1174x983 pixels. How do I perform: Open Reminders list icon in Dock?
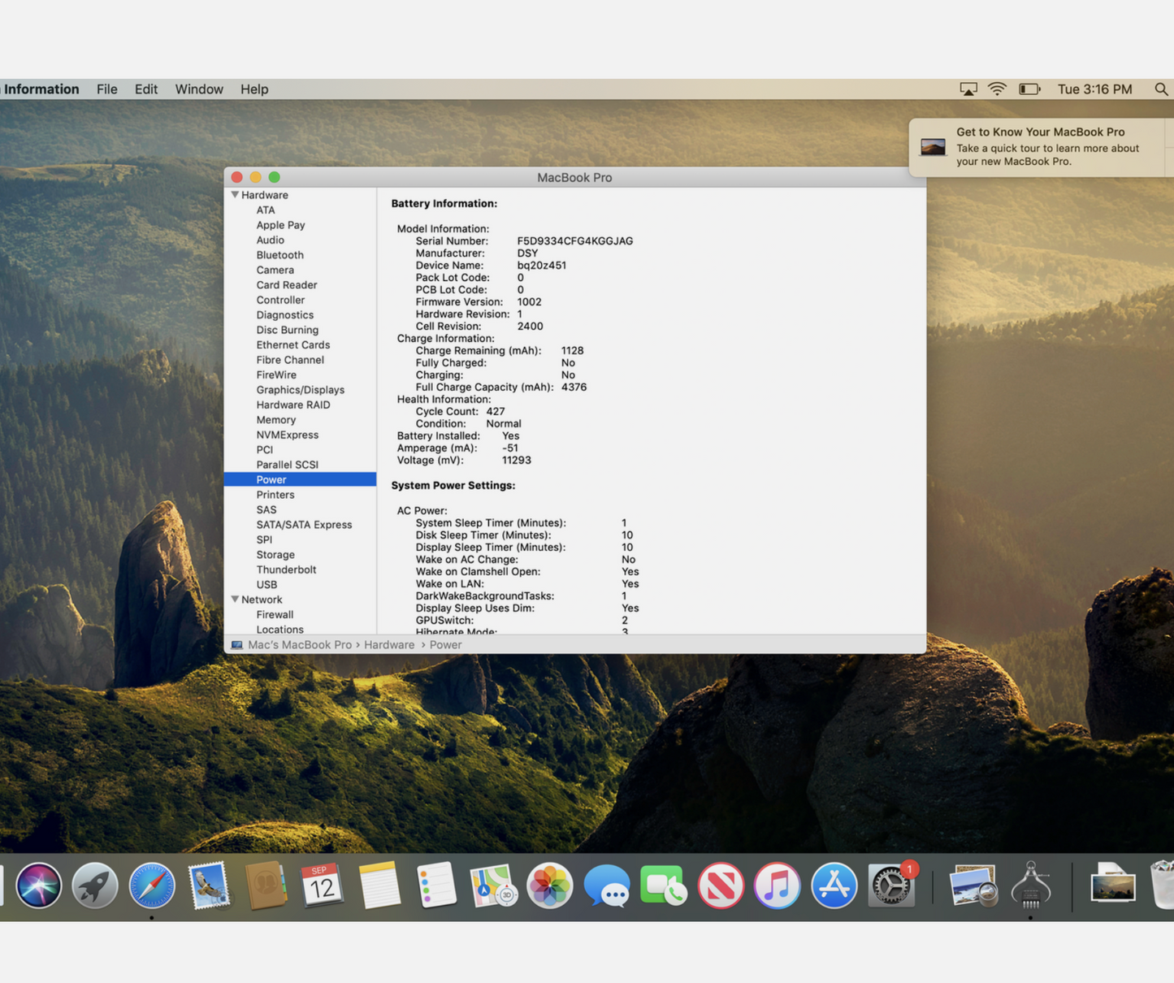(x=436, y=885)
